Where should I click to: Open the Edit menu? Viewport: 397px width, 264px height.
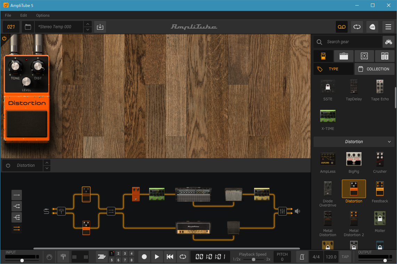pyautogui.click(x=24, y=15)
